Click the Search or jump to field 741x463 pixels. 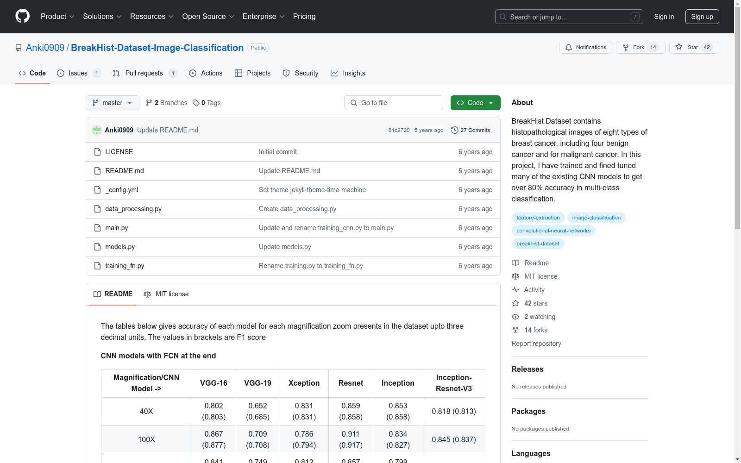click(569, 17)
